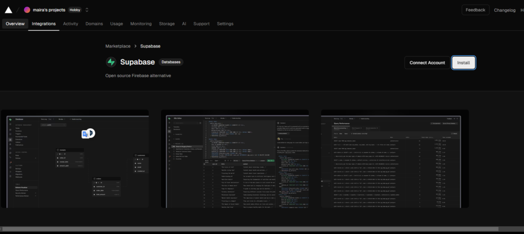This screenshot has height=234, width=524.
Task: Open the Query Performance screenshot thumbnail
Action: point(395,159)
